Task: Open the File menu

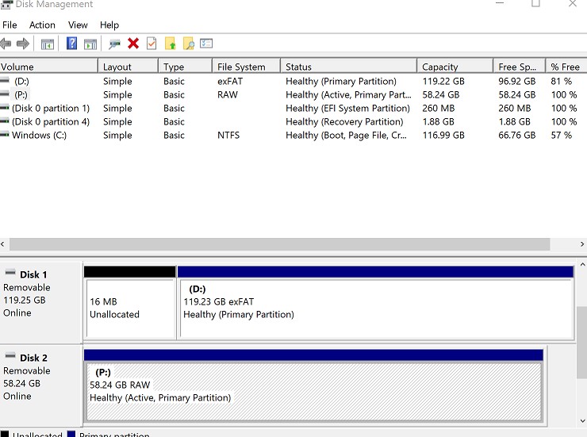Action: tap(10, 25)
